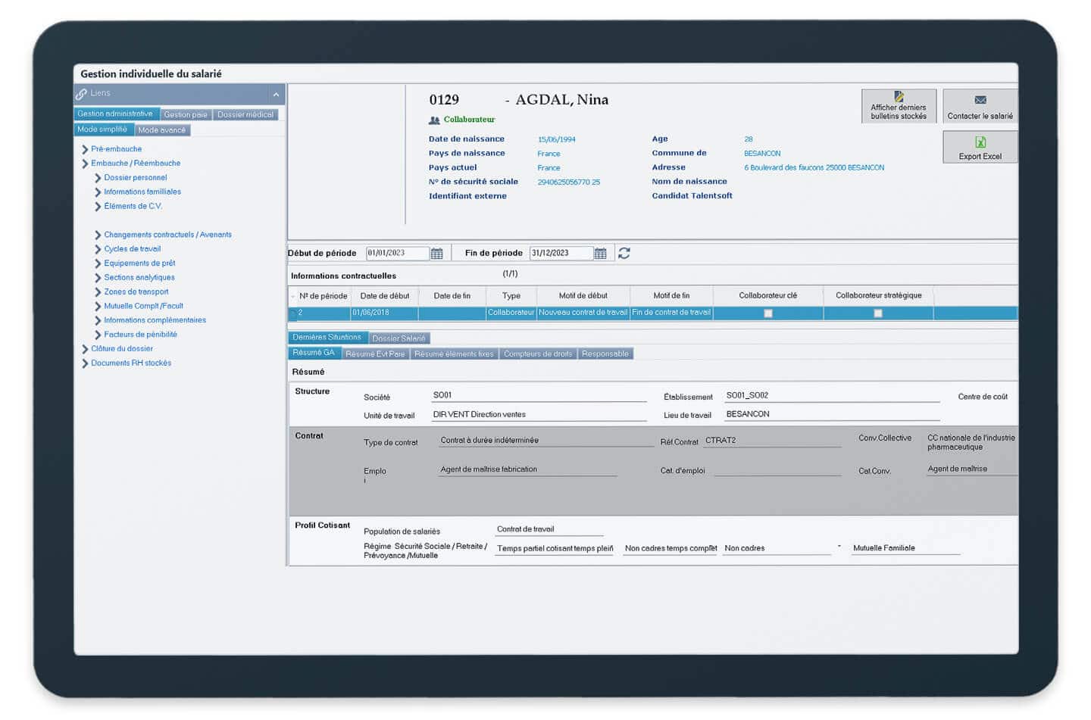Open the Début de période calendar picker
Viewport: 1091px width, 720px height.
tap(437, 254)
